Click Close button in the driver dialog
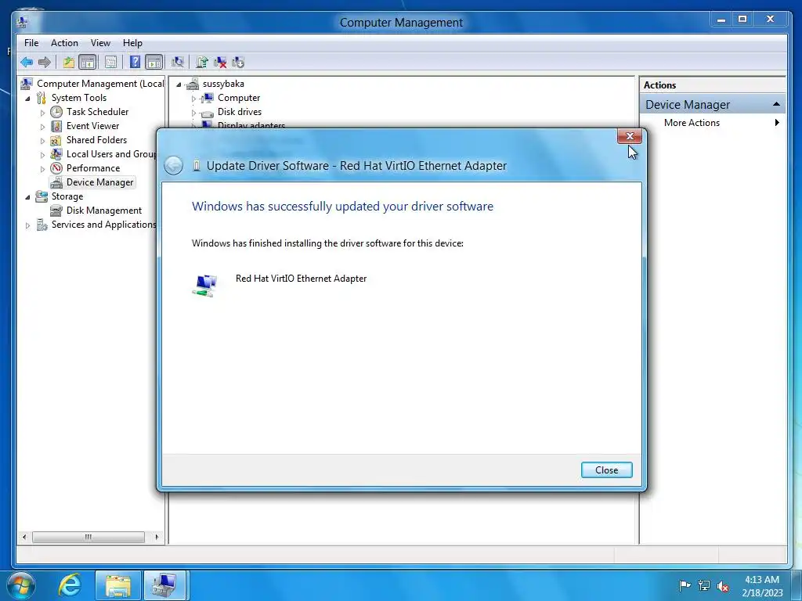This screenshot has width=802, height=601. (607, 470)
